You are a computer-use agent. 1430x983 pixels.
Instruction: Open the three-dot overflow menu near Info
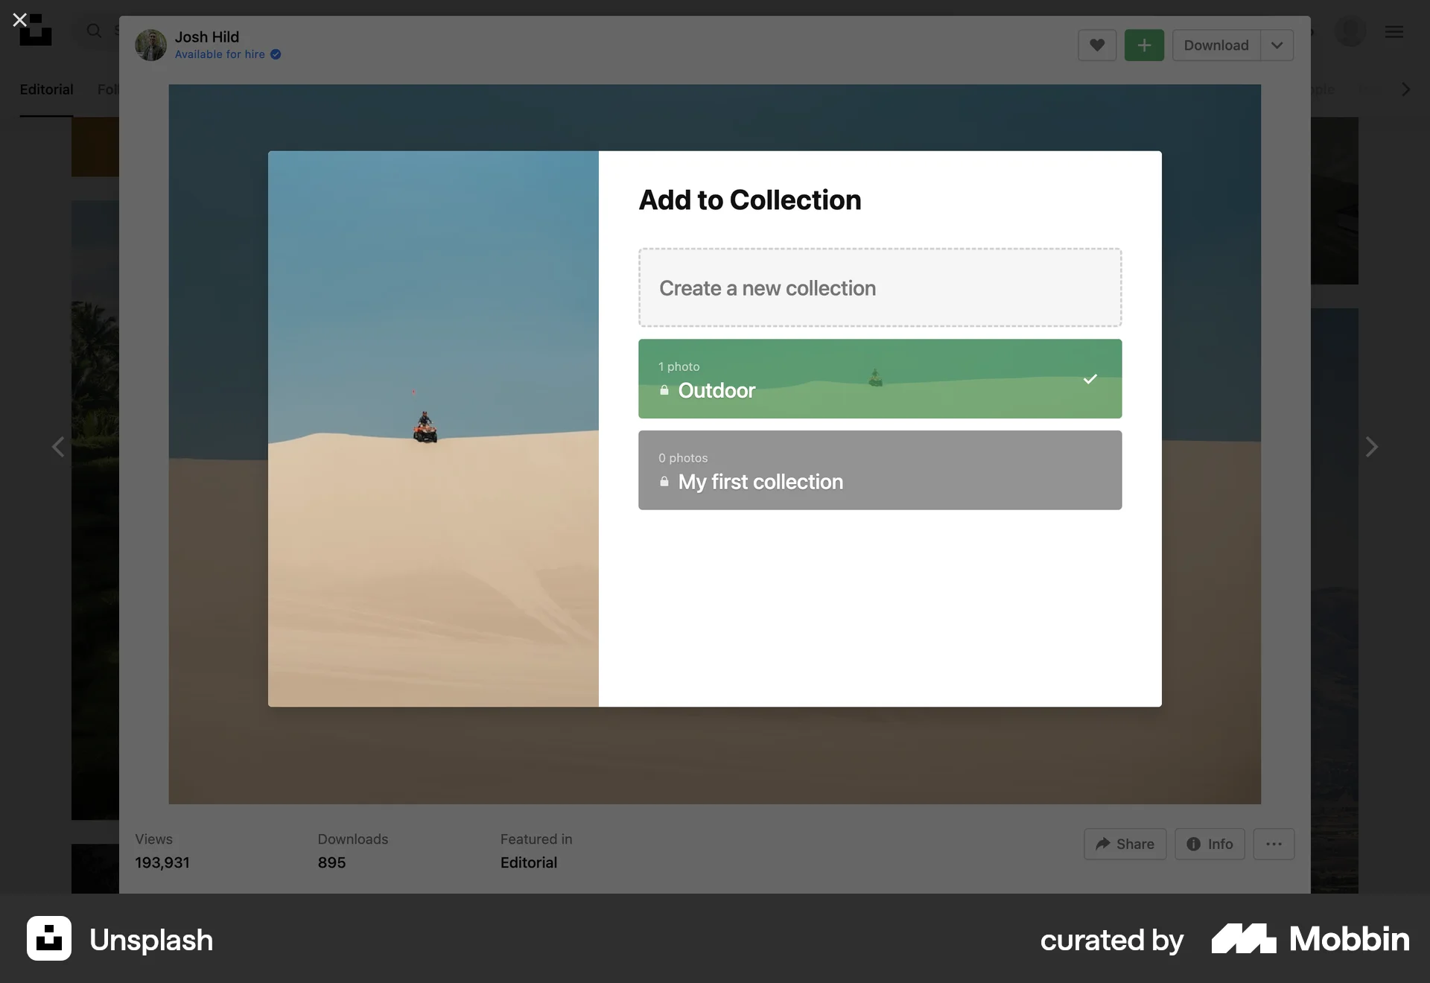tap(1274, 844)
